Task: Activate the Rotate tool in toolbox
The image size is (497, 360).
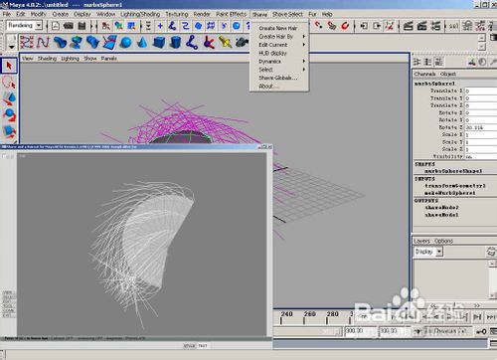Action: point(9,114)
